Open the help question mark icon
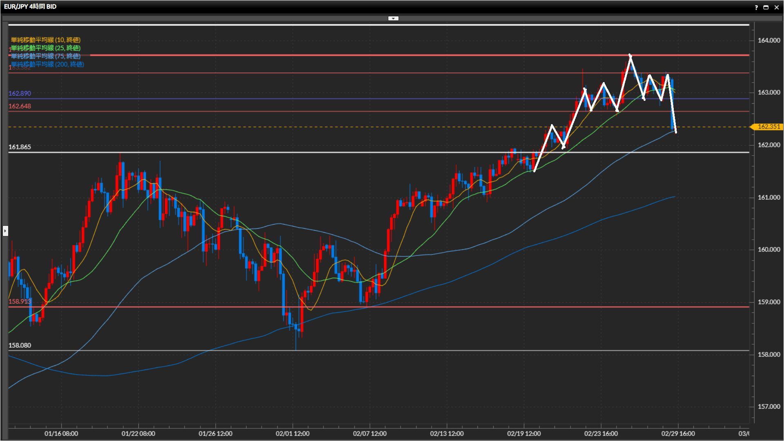The height and width of the screenshot is (441, 784). [756, 7]
